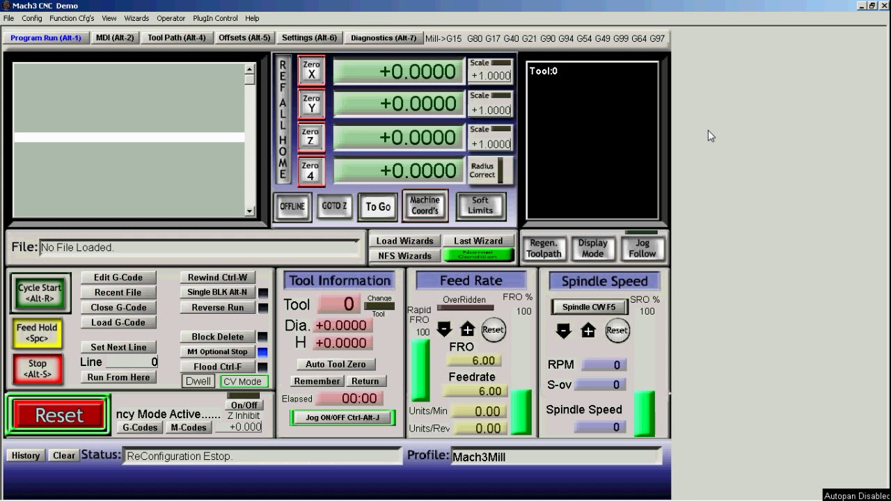This screenshot has height=501, width=891.
Task: Open Load Wizards
Action: point(404,241)
